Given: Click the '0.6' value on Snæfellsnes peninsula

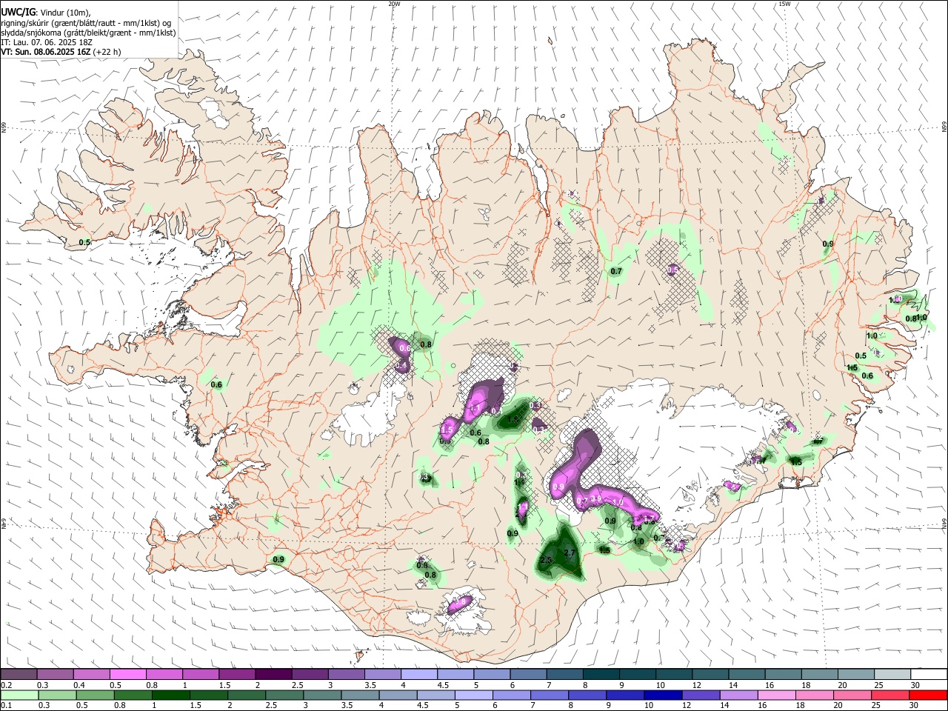Looking at the screenshot, I should (x=216, y=384).
